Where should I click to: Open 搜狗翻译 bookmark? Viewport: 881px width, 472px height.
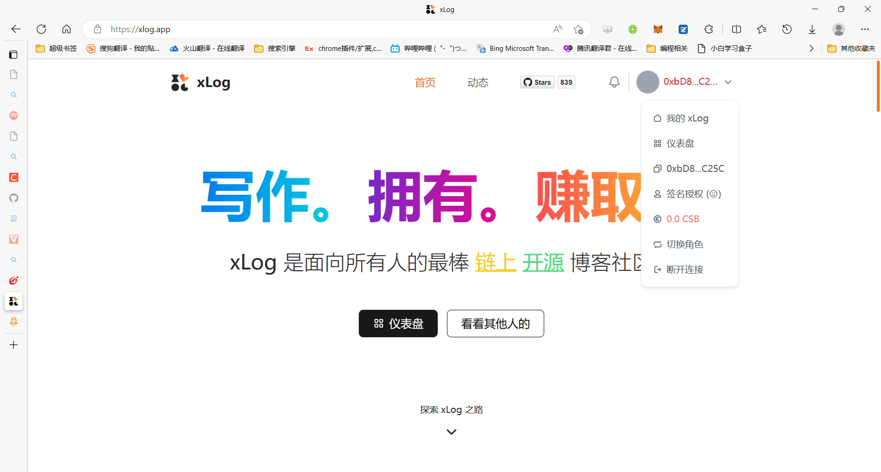(123, 49)
